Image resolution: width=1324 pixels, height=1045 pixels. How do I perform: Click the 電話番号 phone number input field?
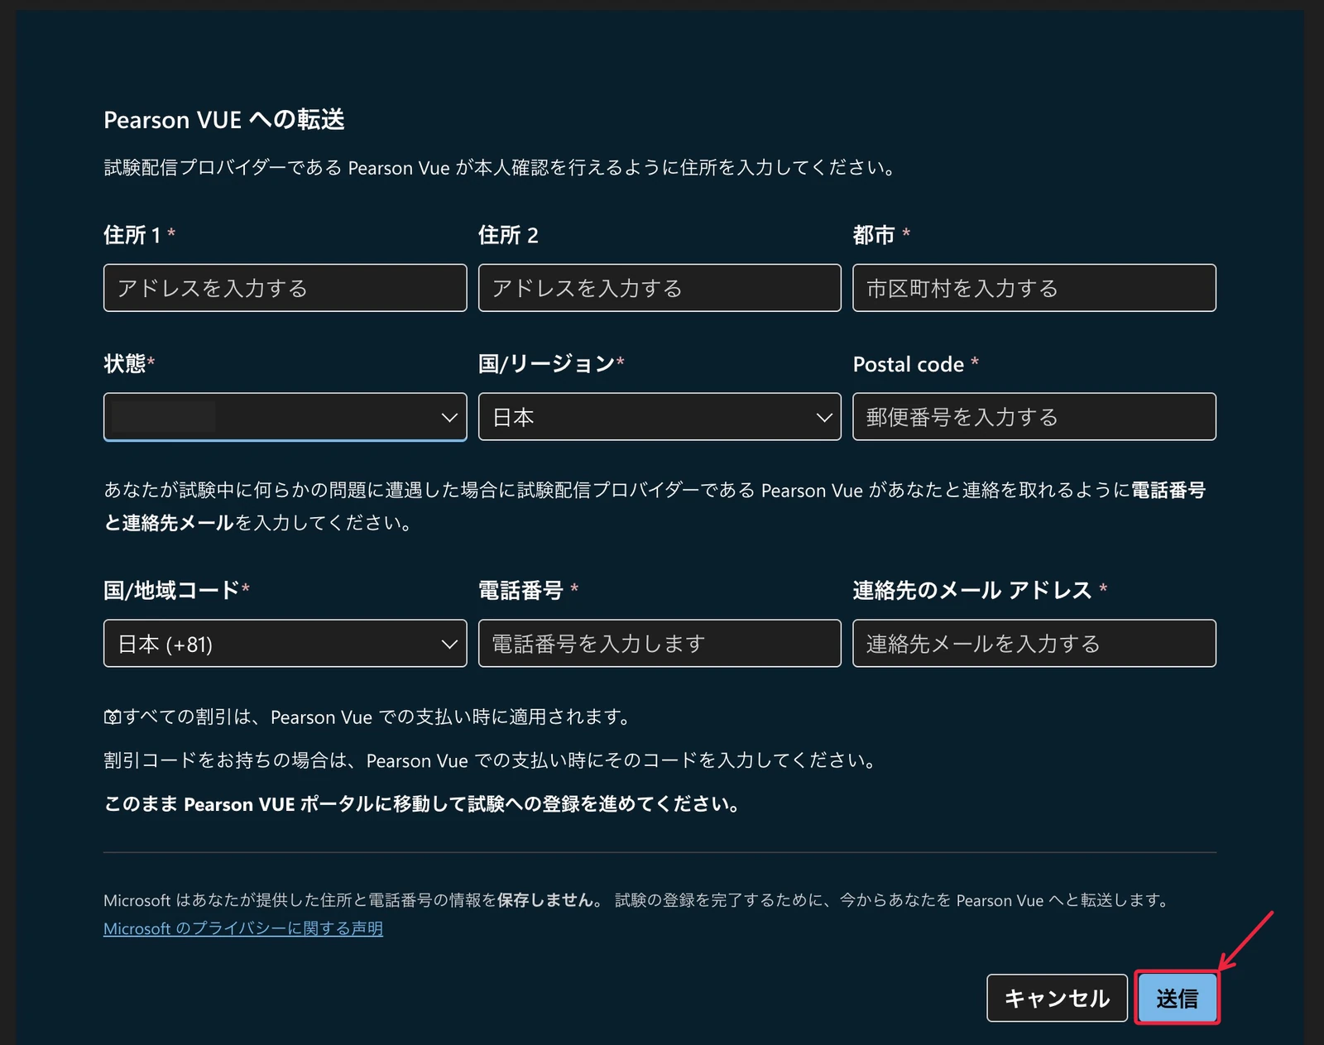[x=660, y=644]
